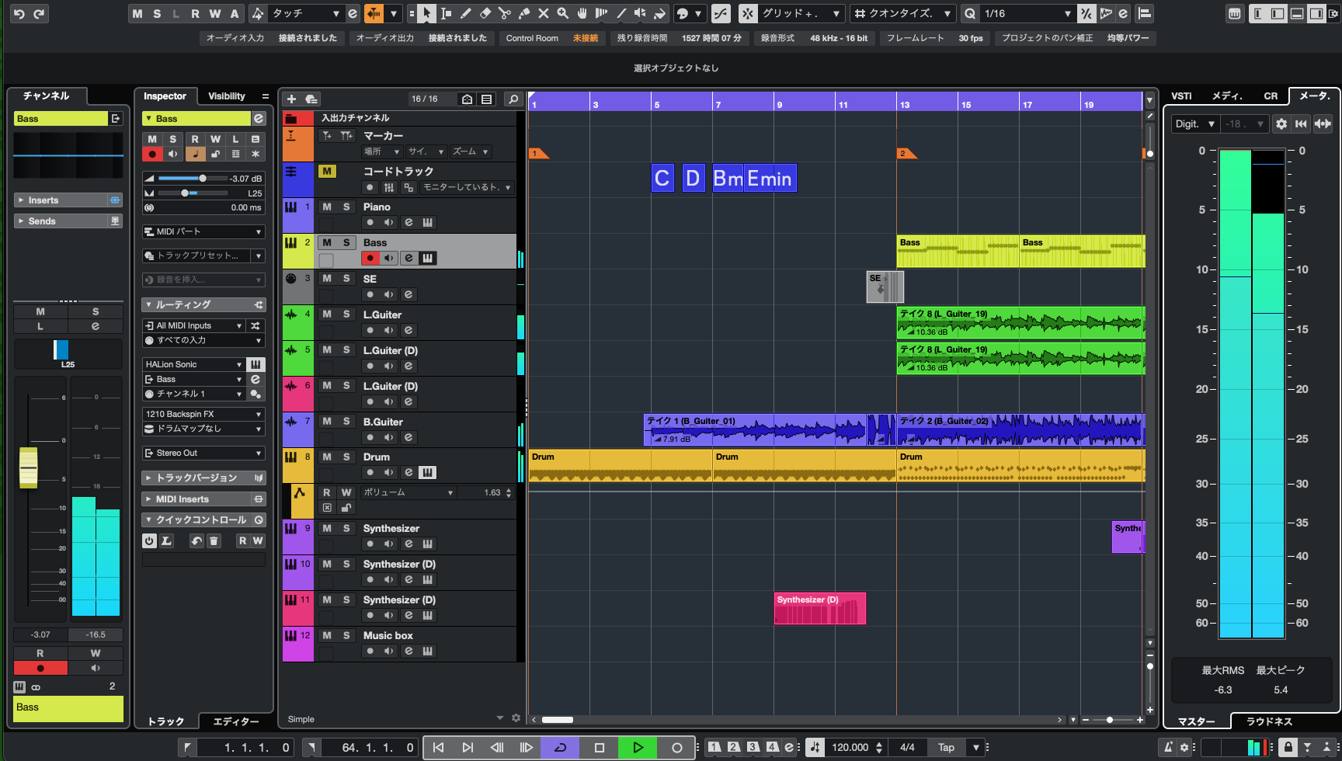Open the track list search icon
Screen dimensions: 1342x761
tap(513, 99)
